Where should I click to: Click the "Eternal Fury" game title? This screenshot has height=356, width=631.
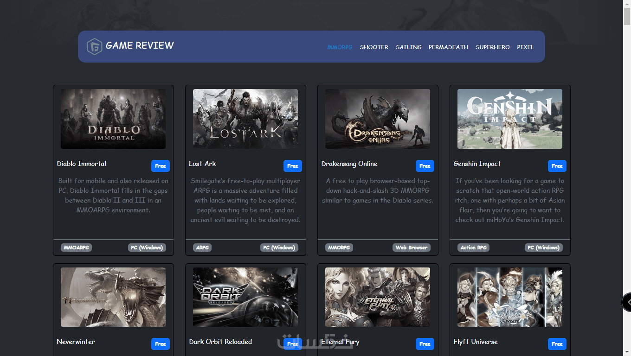coord(341,342)
